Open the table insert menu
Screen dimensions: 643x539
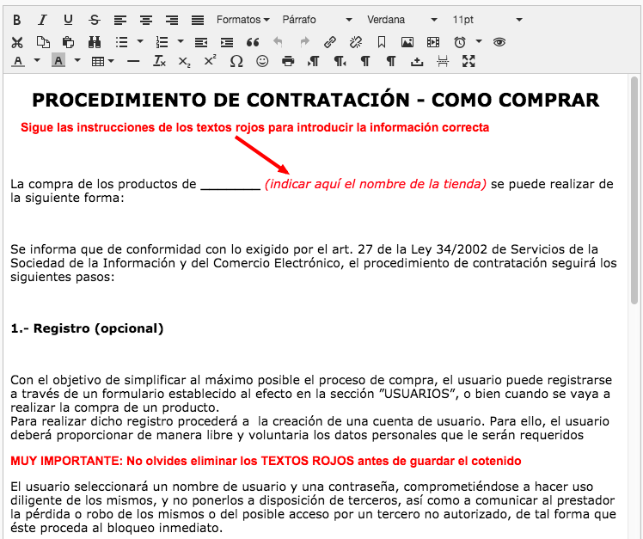click(102, 62)
